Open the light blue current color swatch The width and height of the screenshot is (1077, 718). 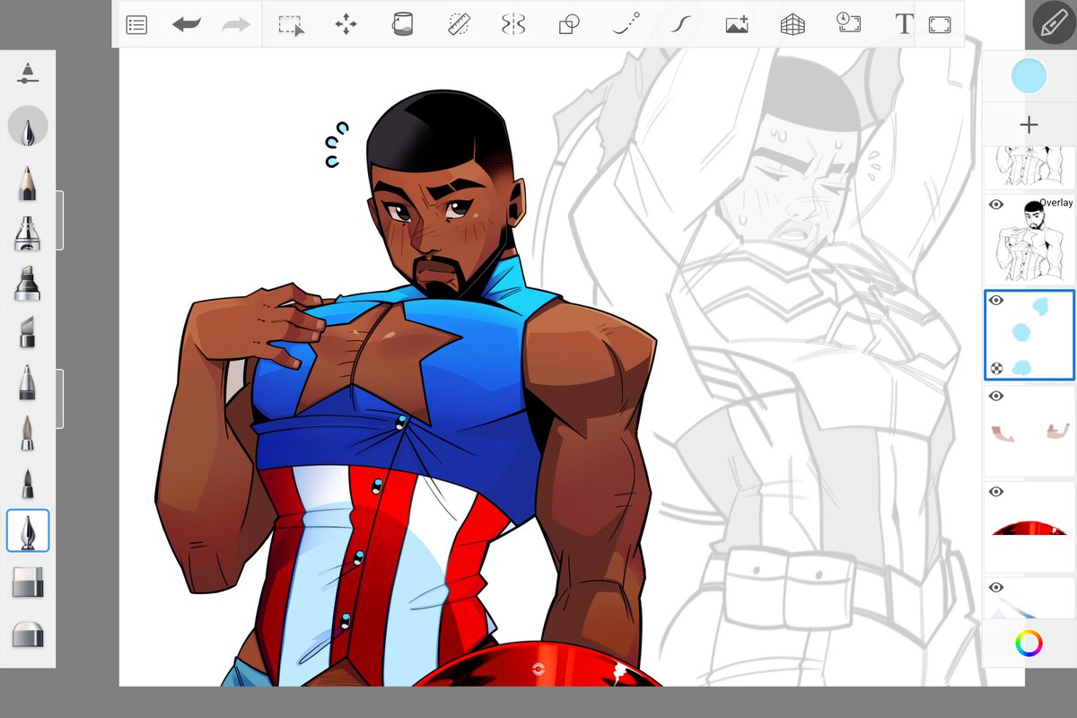[x=1029, y=76]
